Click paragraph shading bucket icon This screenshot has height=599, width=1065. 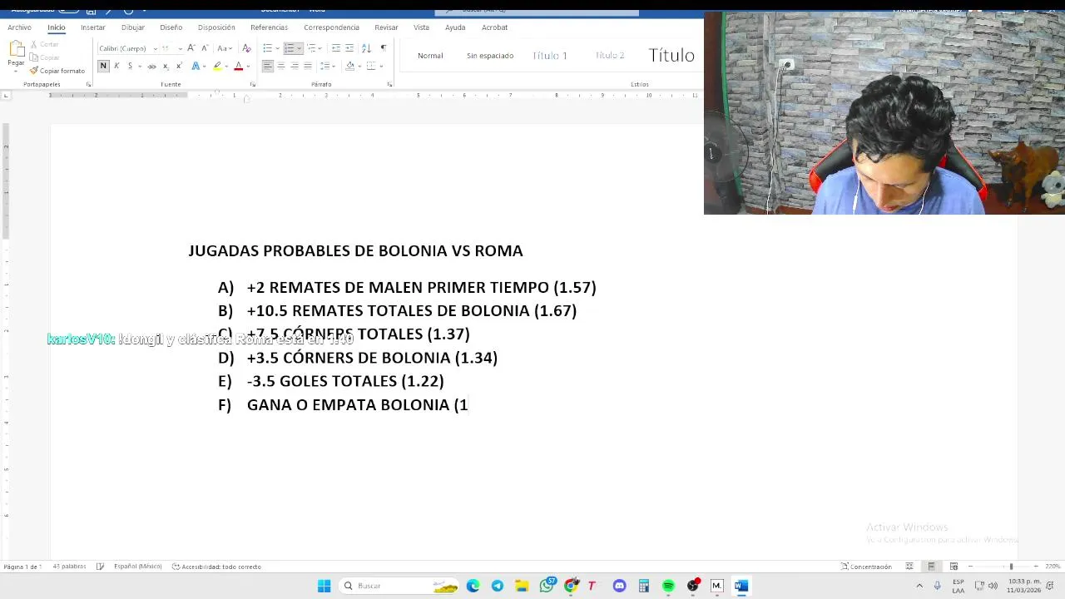[349, 66]
